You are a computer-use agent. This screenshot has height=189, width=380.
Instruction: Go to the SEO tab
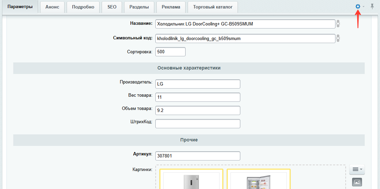pos(112,7)
